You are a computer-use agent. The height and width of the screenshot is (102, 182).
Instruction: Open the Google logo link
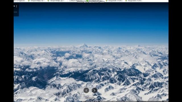pyautogui.click(x=90, y=98)
